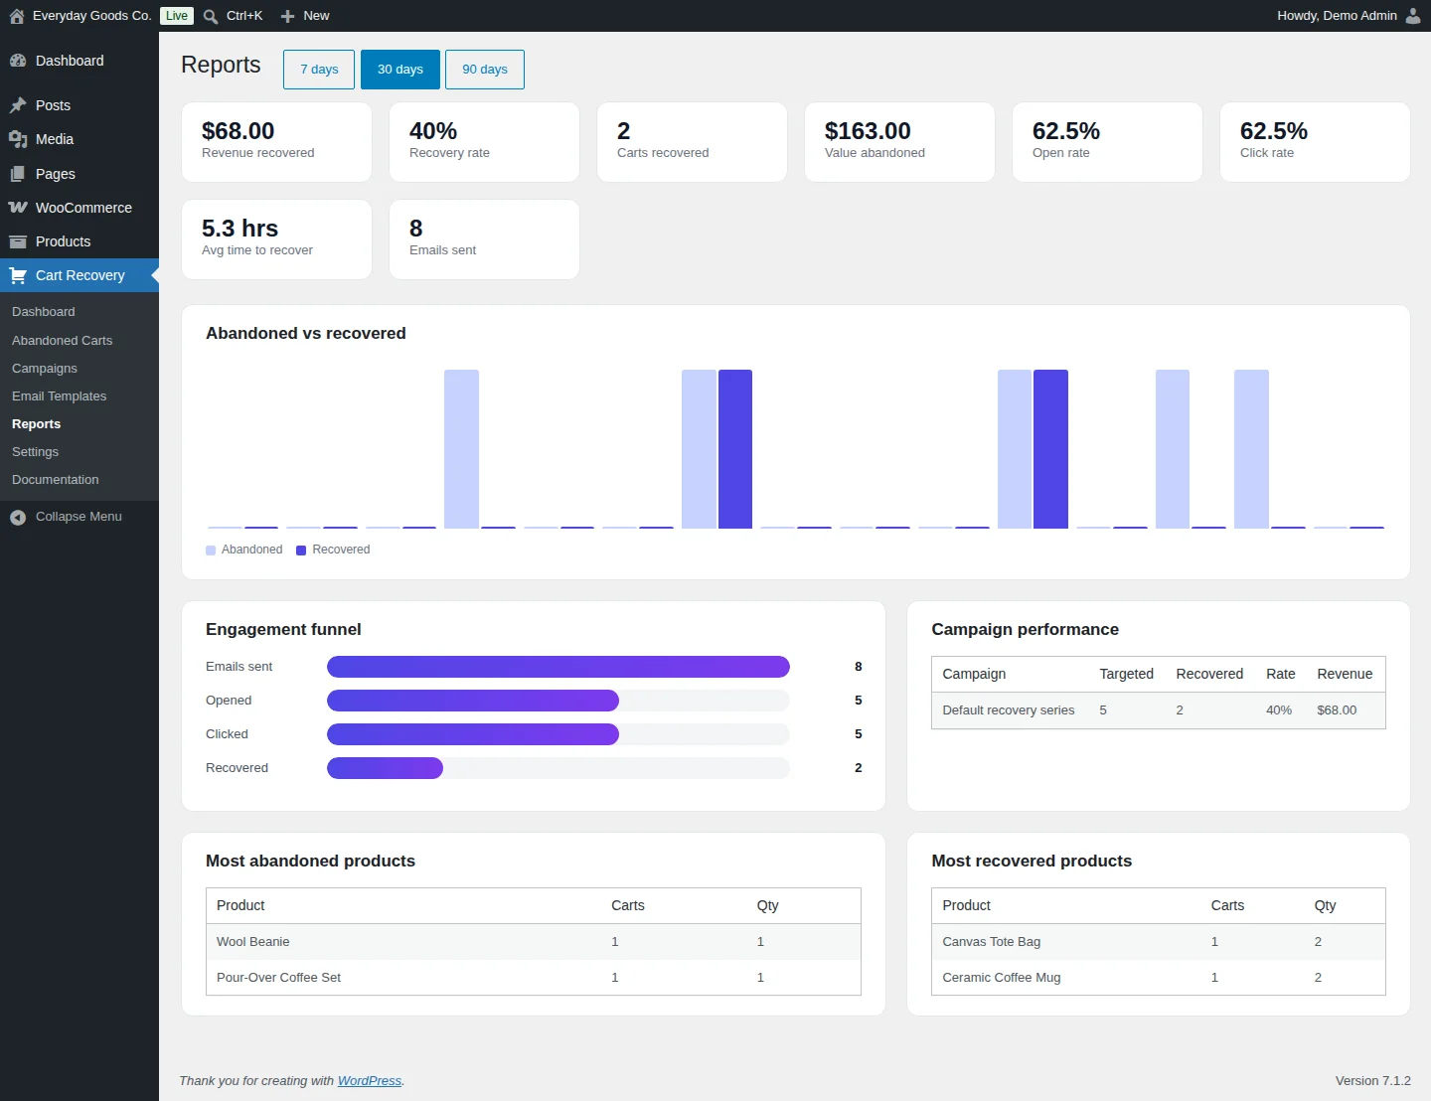Click the Recovered legend color swatch
1431x1101 pixels.
pos(301,550)
